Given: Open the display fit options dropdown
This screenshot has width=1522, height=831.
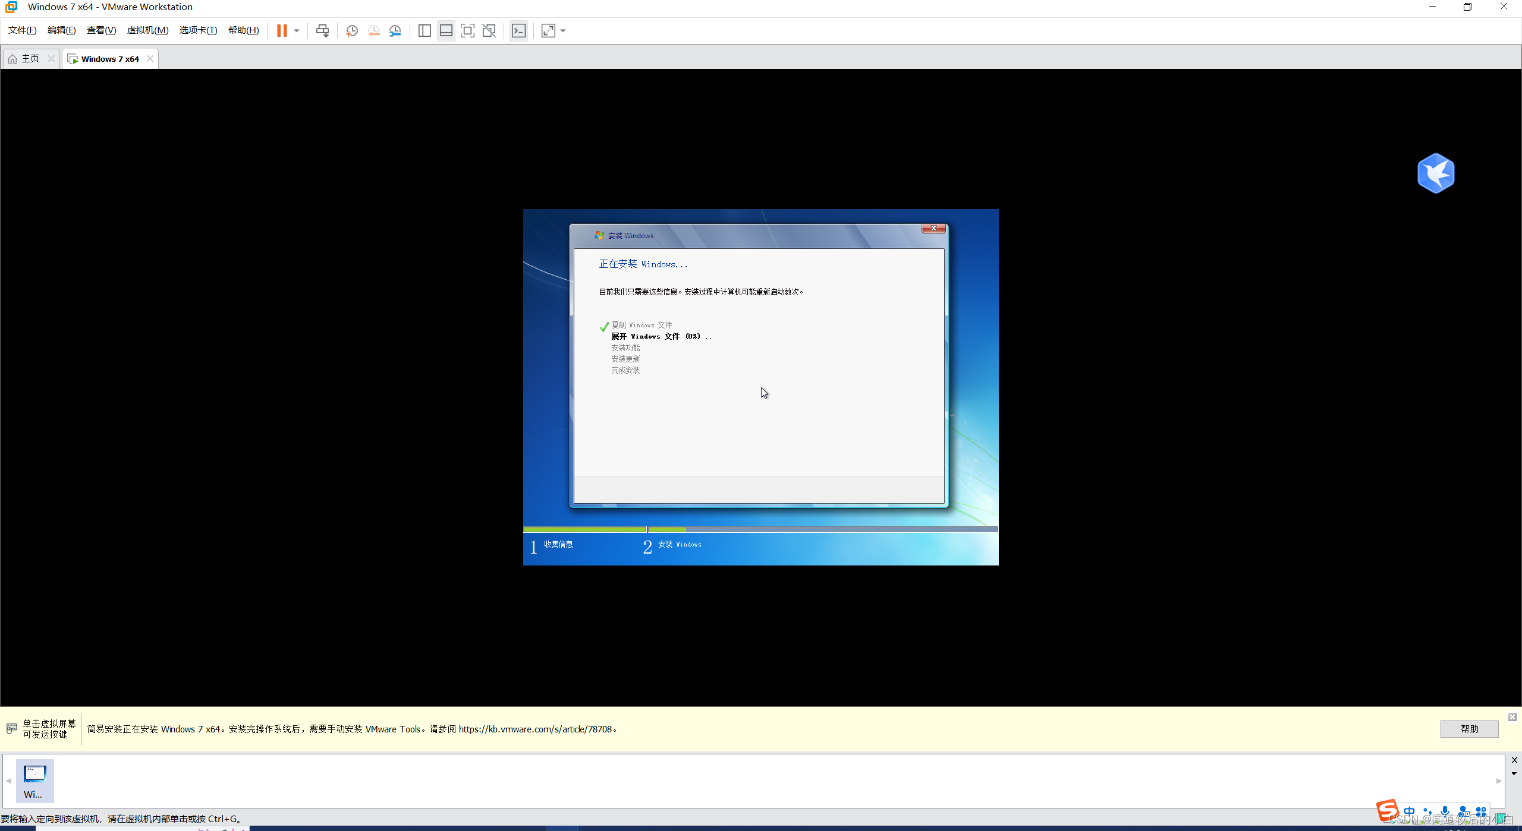Looking at the screenshot, I should (562, 30).
